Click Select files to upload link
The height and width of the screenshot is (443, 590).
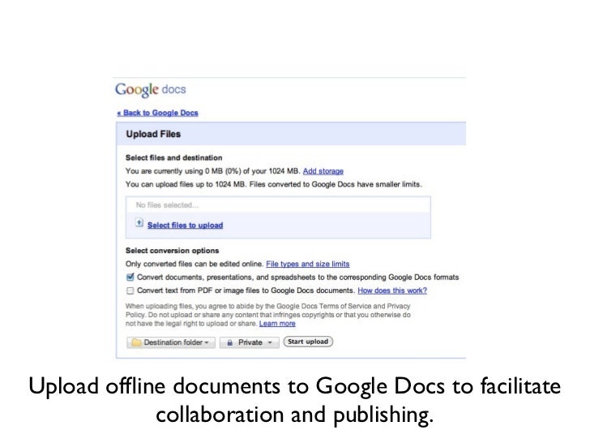click(185, 226)
